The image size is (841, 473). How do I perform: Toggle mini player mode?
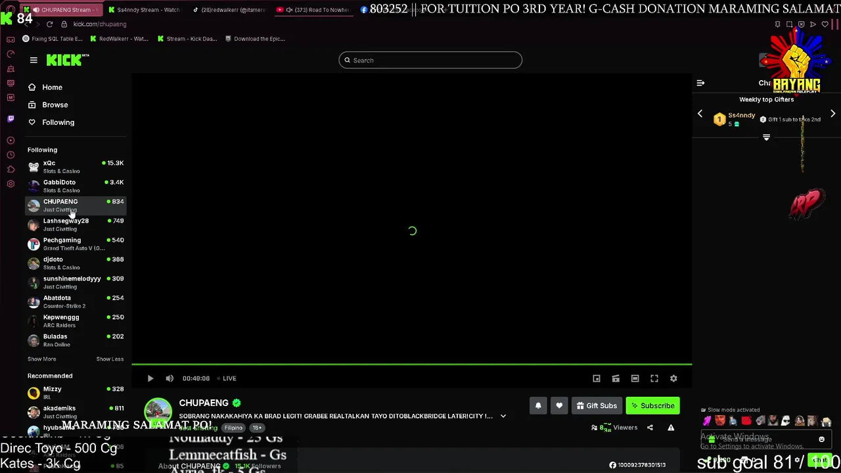pyautogui.click(x=597, y=378)
